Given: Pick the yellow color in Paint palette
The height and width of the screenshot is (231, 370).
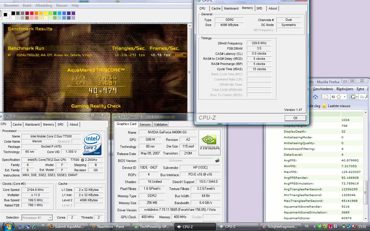Looking at the screenshot, I should pyautogui.click(x=46, y=13).
